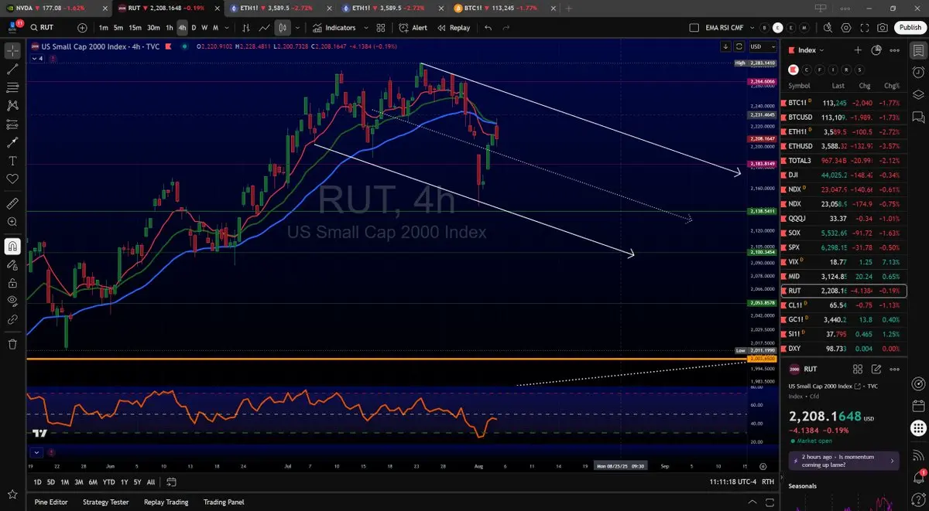Open timeline settings gear icon
The height and width of the screenshot is (511, 929).
(x=763, y=466)
